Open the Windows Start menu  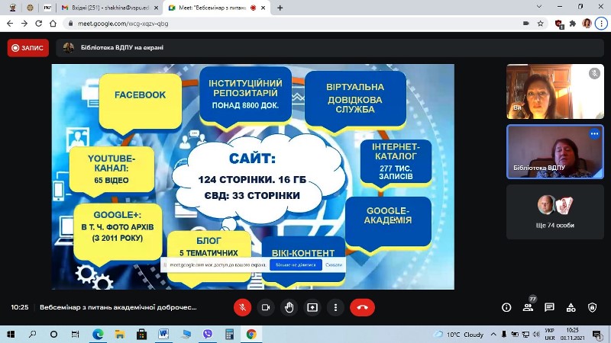11,334
